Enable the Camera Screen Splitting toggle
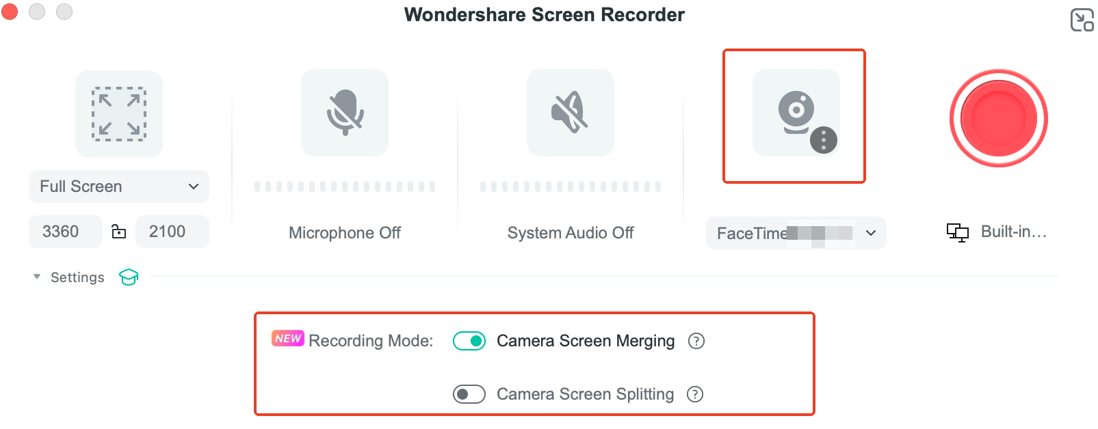 (x=469, y=394)
